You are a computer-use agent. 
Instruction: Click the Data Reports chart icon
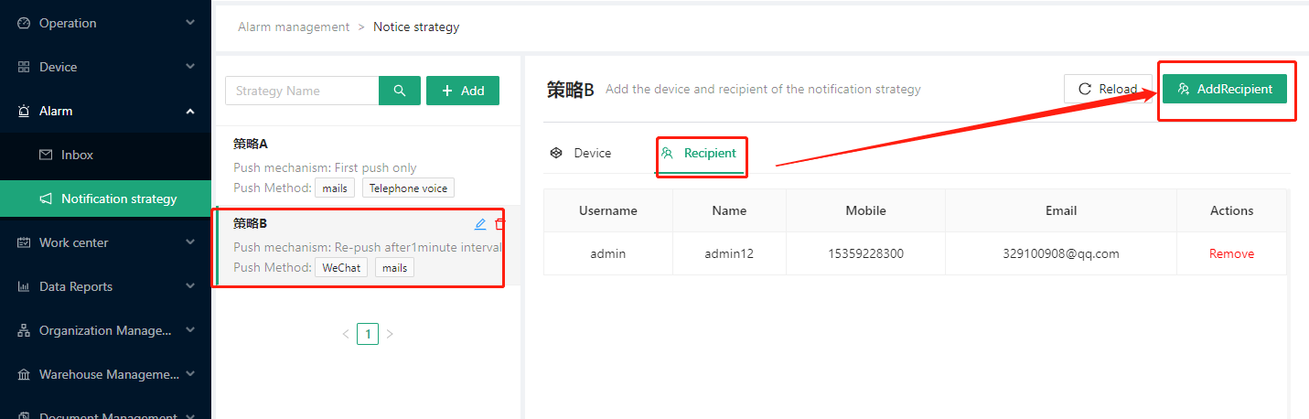click(x=24, y=286)
